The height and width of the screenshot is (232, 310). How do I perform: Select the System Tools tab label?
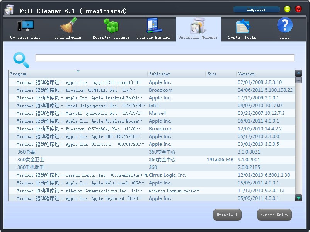point(242,37)
